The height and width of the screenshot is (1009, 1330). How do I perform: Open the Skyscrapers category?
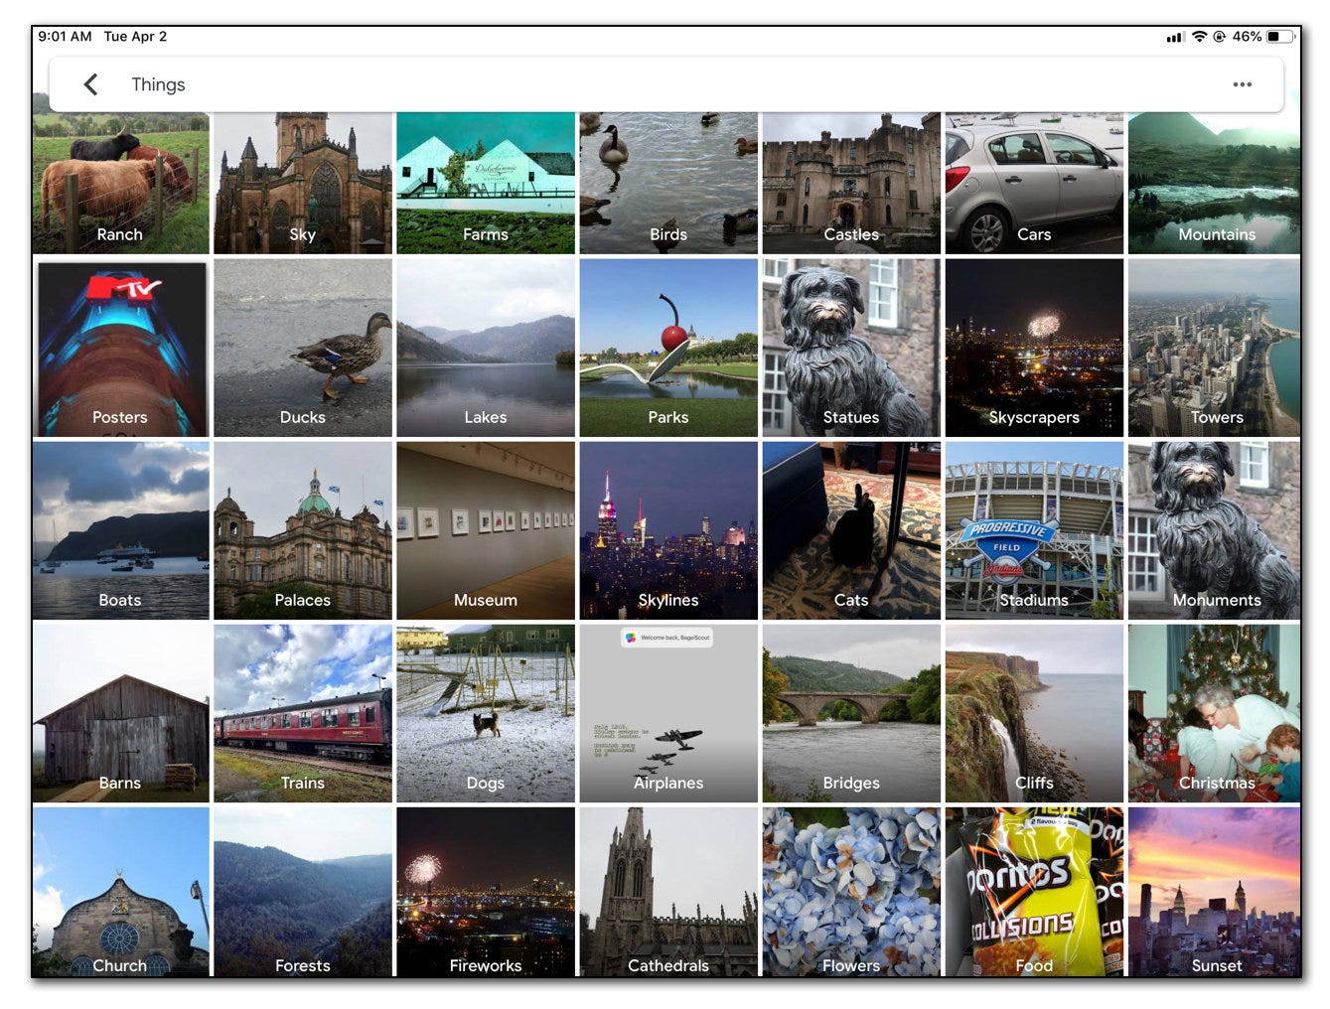tap(1034, 348)
